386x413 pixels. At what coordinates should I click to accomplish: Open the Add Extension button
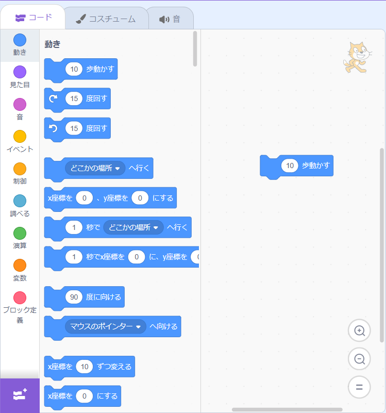point(20,395)
